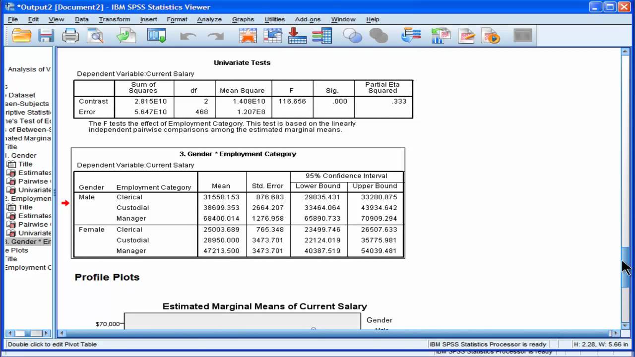Viewport: 635px width, 357px height.
Task: Click the Select Last Output icon
Action: (x=411, y=36)
